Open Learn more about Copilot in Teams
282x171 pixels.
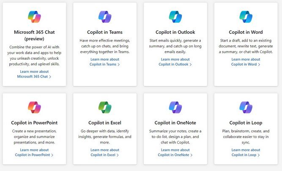pos(105,62)
